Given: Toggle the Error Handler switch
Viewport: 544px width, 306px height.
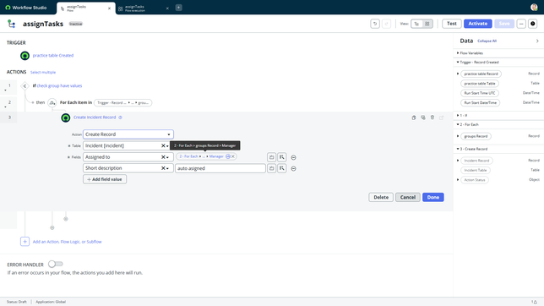Looking at the screenshot, I should click(56, 264).
